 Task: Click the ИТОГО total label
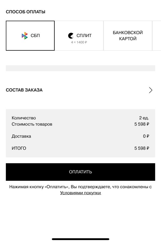19,148
